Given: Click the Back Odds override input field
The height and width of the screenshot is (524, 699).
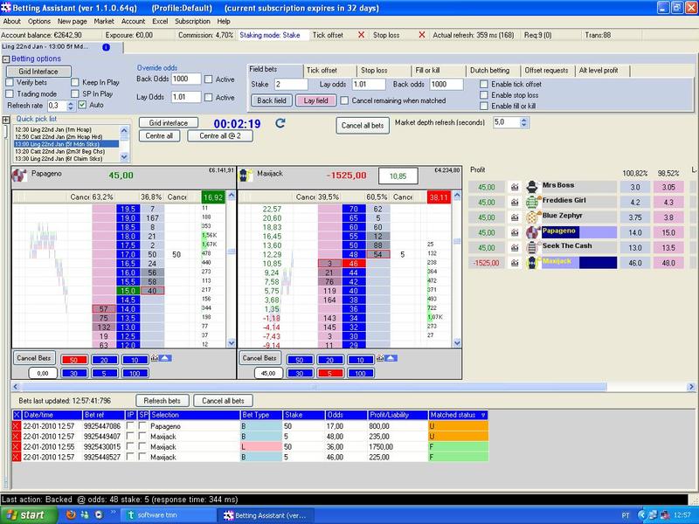Looking at the screenshot, I should point(186,79).
